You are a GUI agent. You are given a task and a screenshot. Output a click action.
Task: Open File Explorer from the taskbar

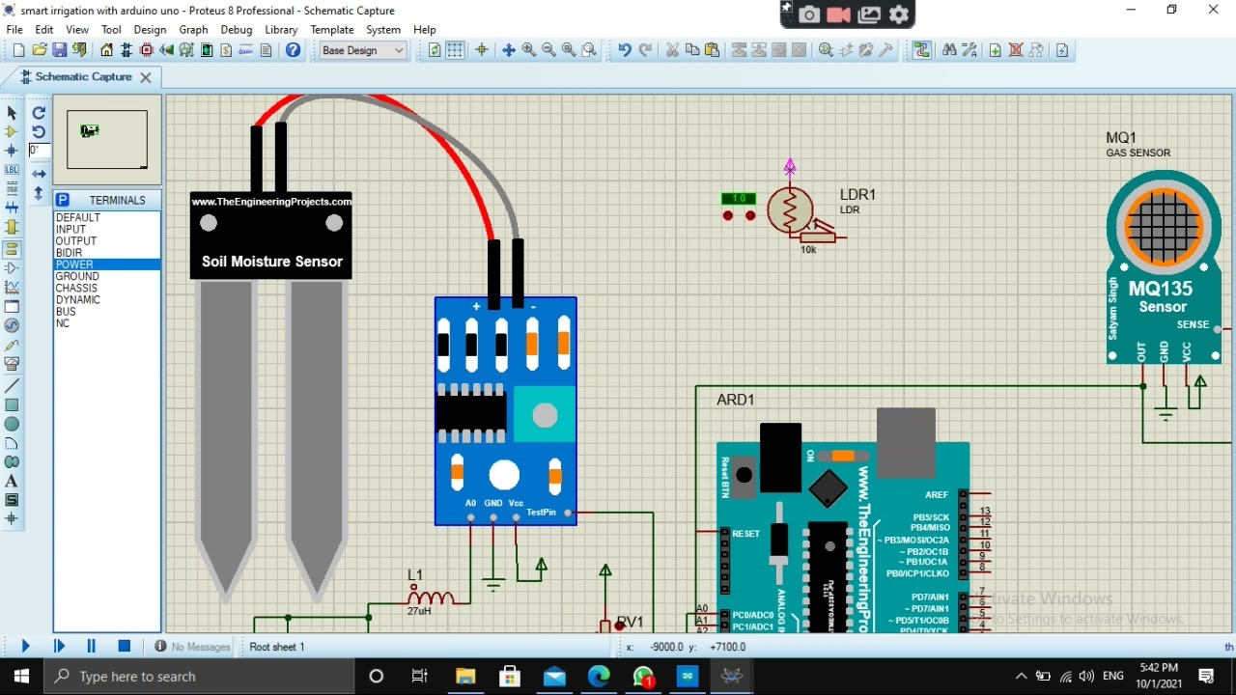[465, 677]
